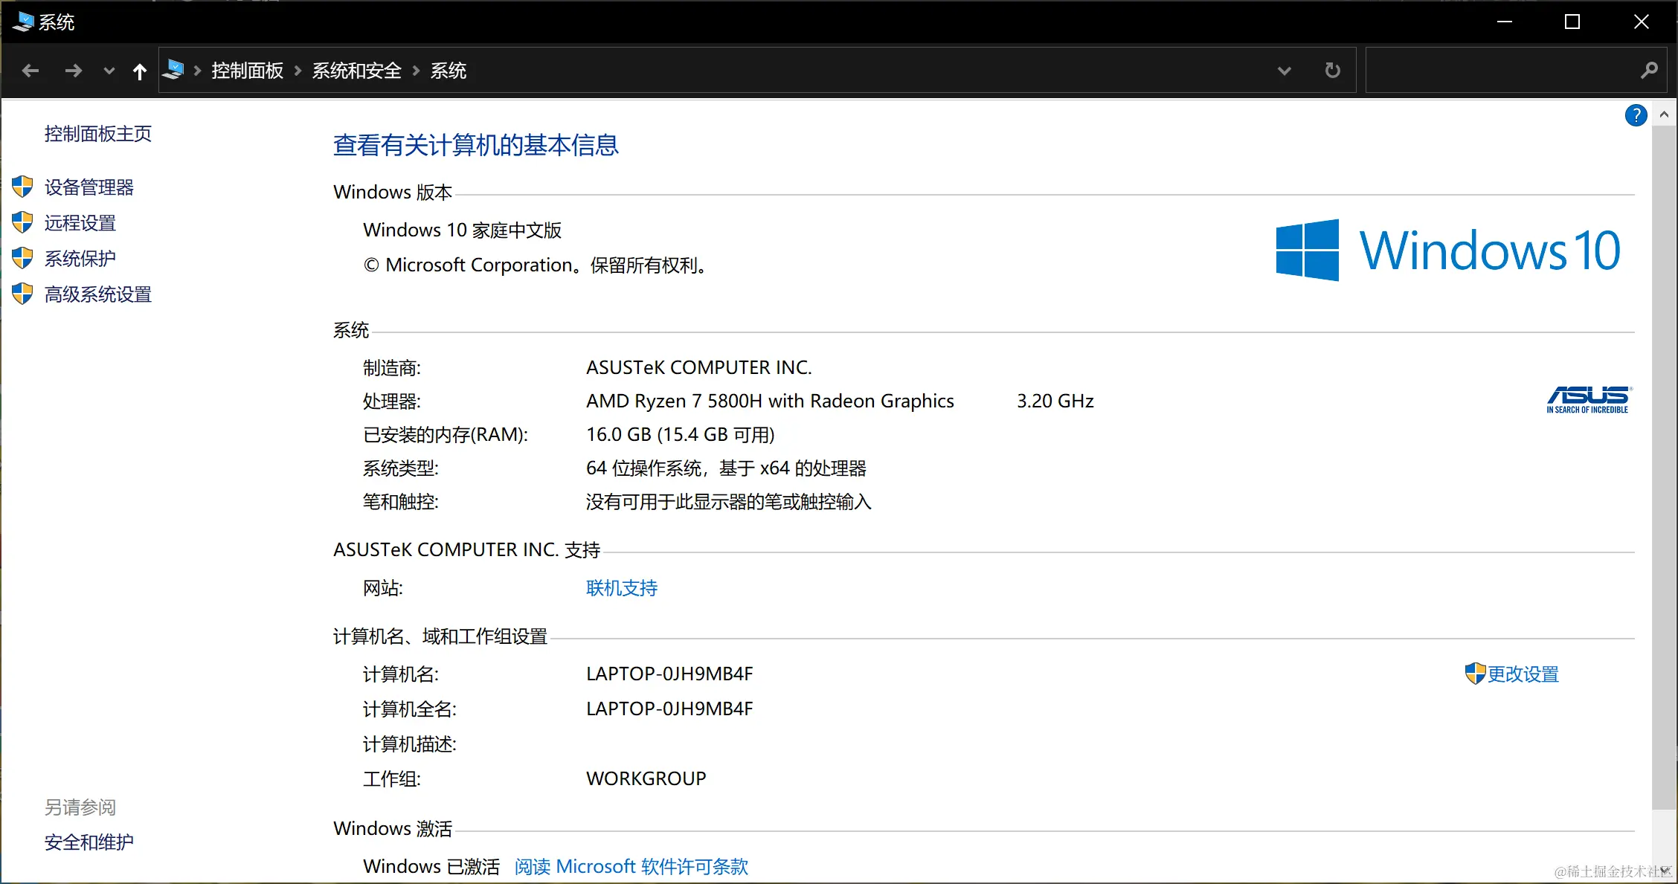Navigate to 系统和安全 in the breadcrumb
The width and height of the screenshot is (1678, 884).
pyautogui.click(x=356, y=70)
